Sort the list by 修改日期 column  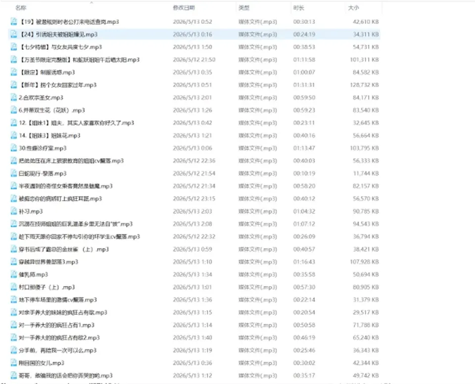tap(184, 8)
